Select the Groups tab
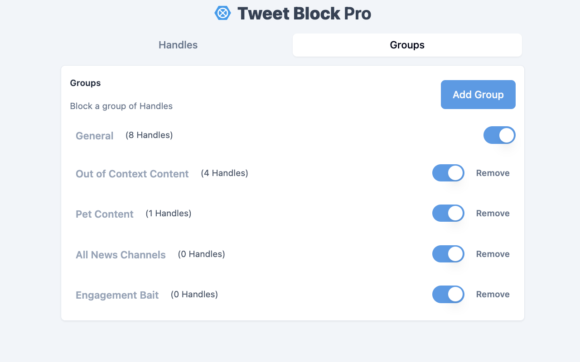Image resolution: width=580 pixels, height=362 pixels. [406, 45]
